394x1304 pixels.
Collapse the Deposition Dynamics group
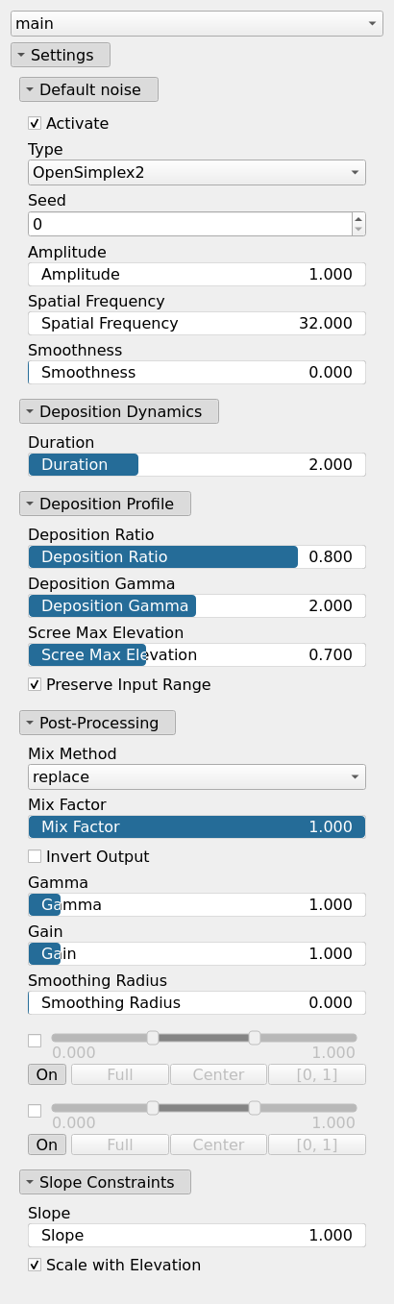119,411
